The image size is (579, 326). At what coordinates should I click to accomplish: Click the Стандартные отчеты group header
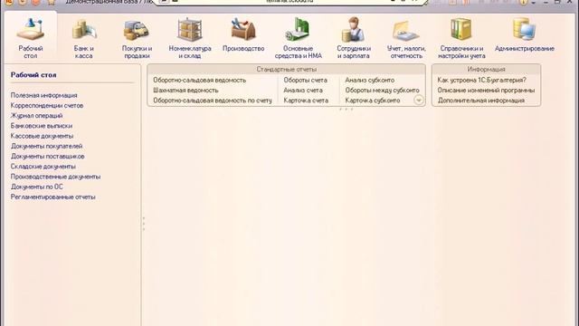287,69
